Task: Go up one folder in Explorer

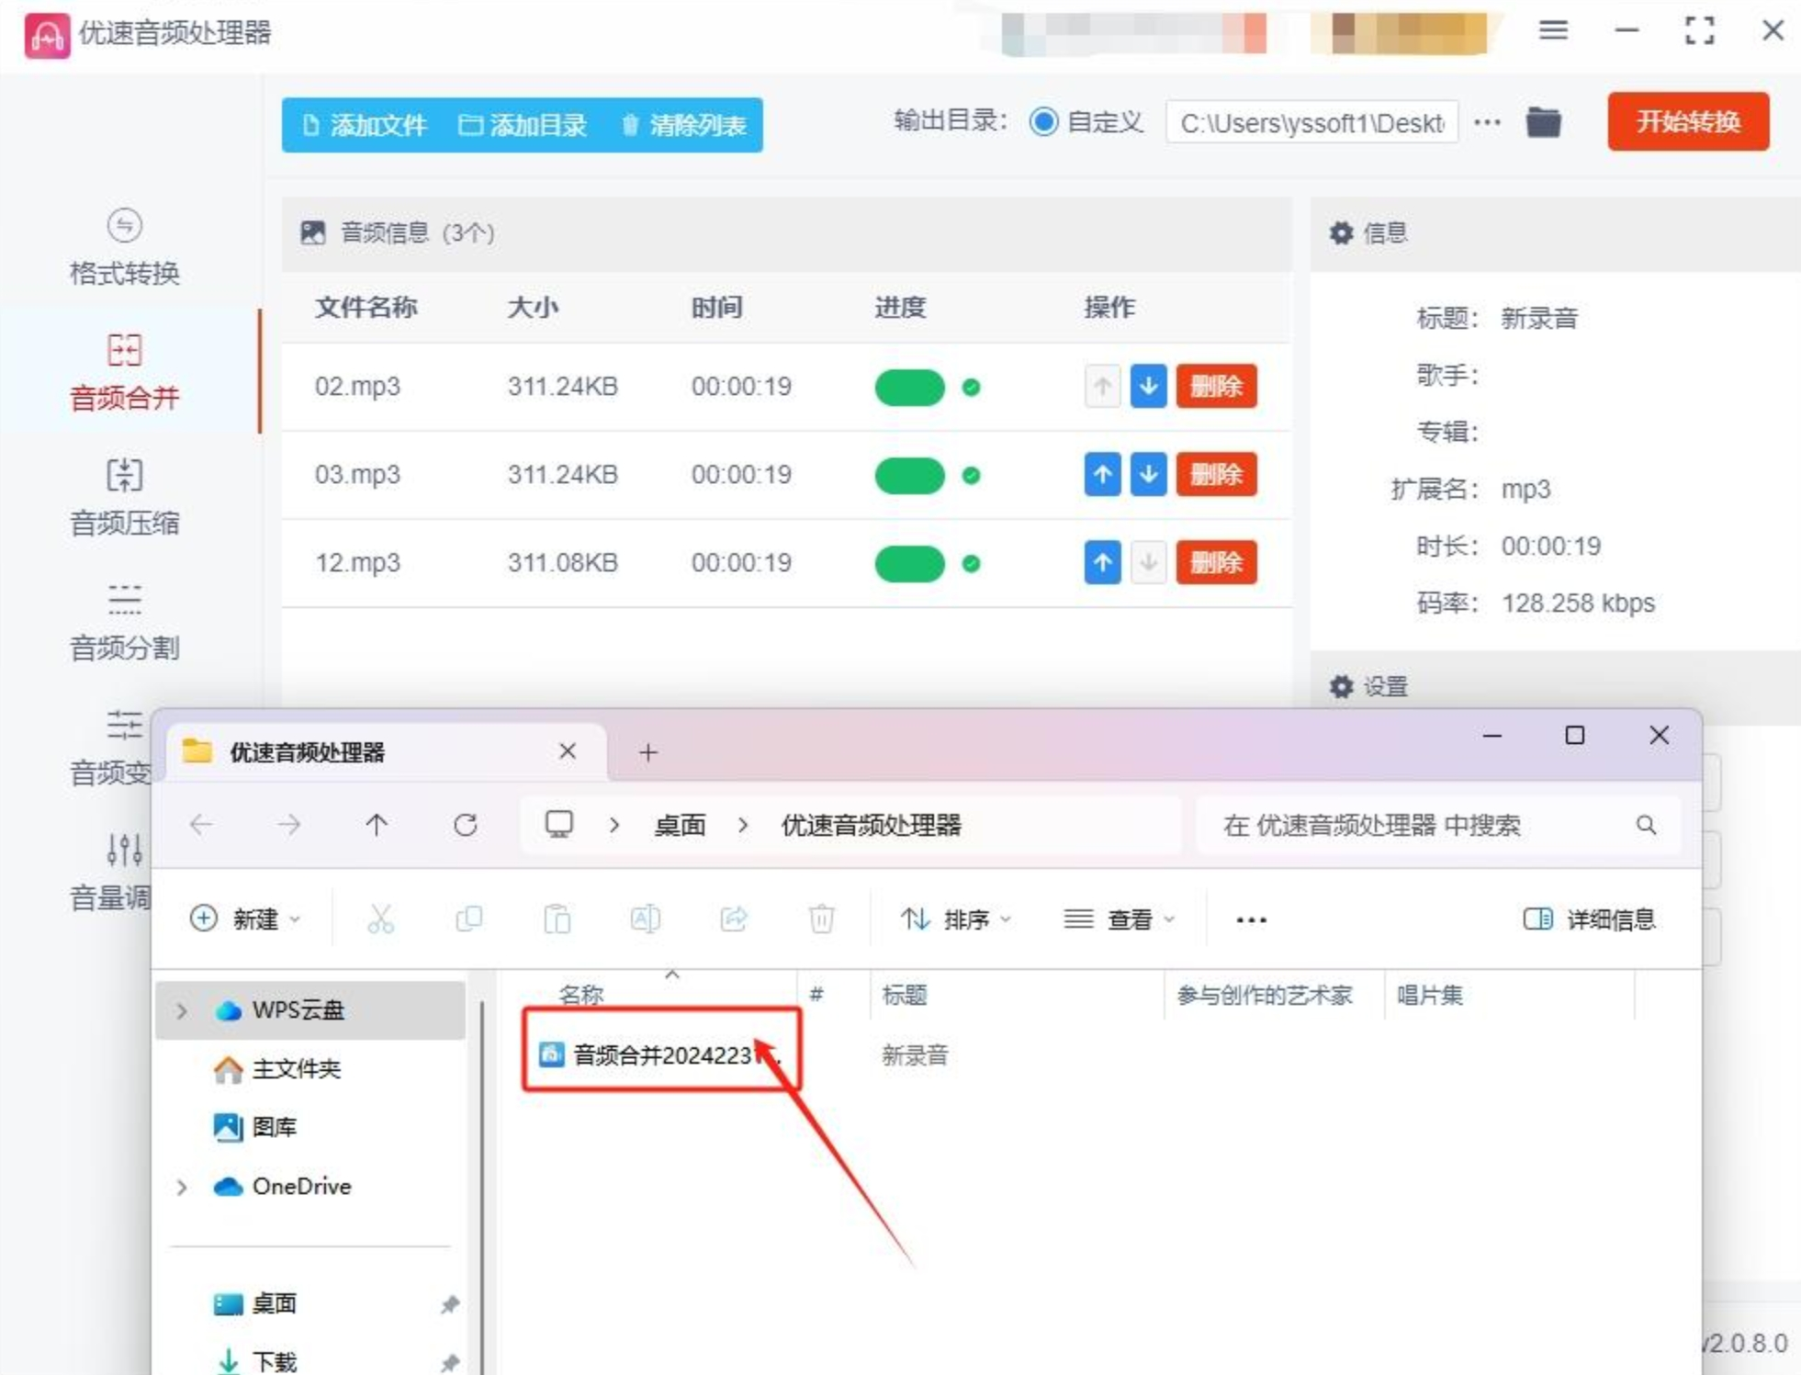Action: pyautogui.click(x=377, y=825)
